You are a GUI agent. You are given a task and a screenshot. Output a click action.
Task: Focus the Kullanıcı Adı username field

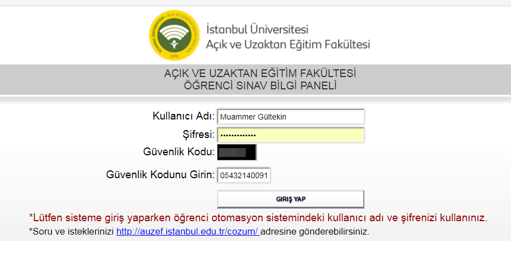[290, 117]
